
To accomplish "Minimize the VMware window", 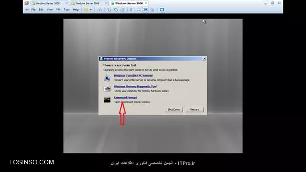I will pyautogui.click(x=266, y=3).
